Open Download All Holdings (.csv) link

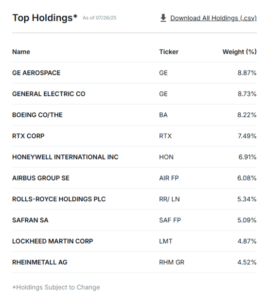point(214,18)
